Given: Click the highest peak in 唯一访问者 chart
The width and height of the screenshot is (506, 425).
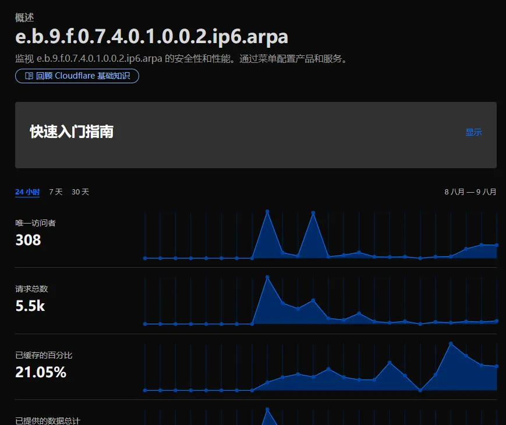Looking at the screenshot, I should [267, 211].
